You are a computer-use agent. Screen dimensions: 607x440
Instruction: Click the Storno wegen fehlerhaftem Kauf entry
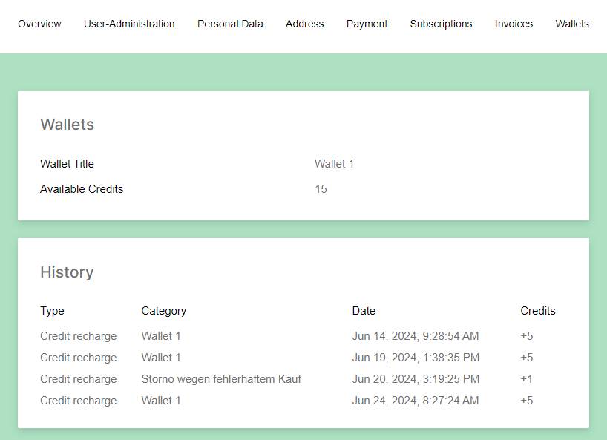pyautogui.click(x=221, y=379)
